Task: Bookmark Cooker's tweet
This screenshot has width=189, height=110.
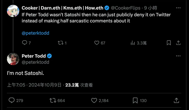Action: point(169,43)
